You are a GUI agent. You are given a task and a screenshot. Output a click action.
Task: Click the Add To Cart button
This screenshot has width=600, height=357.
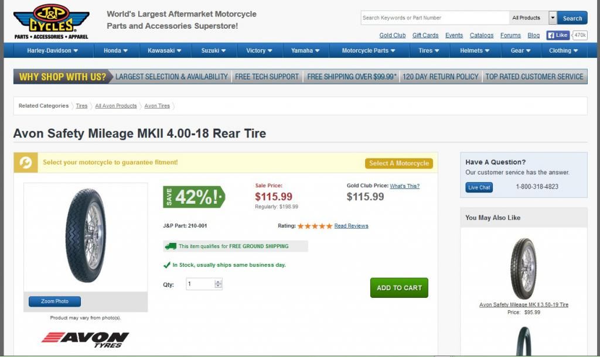coord(399,288)
